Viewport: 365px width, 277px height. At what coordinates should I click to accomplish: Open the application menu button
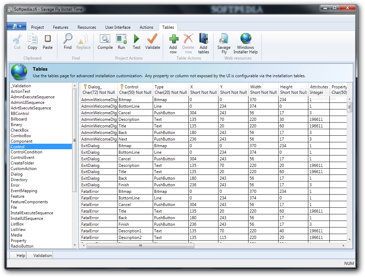coord(17,26)
